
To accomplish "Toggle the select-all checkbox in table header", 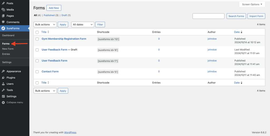I will (x=37, y=32).
